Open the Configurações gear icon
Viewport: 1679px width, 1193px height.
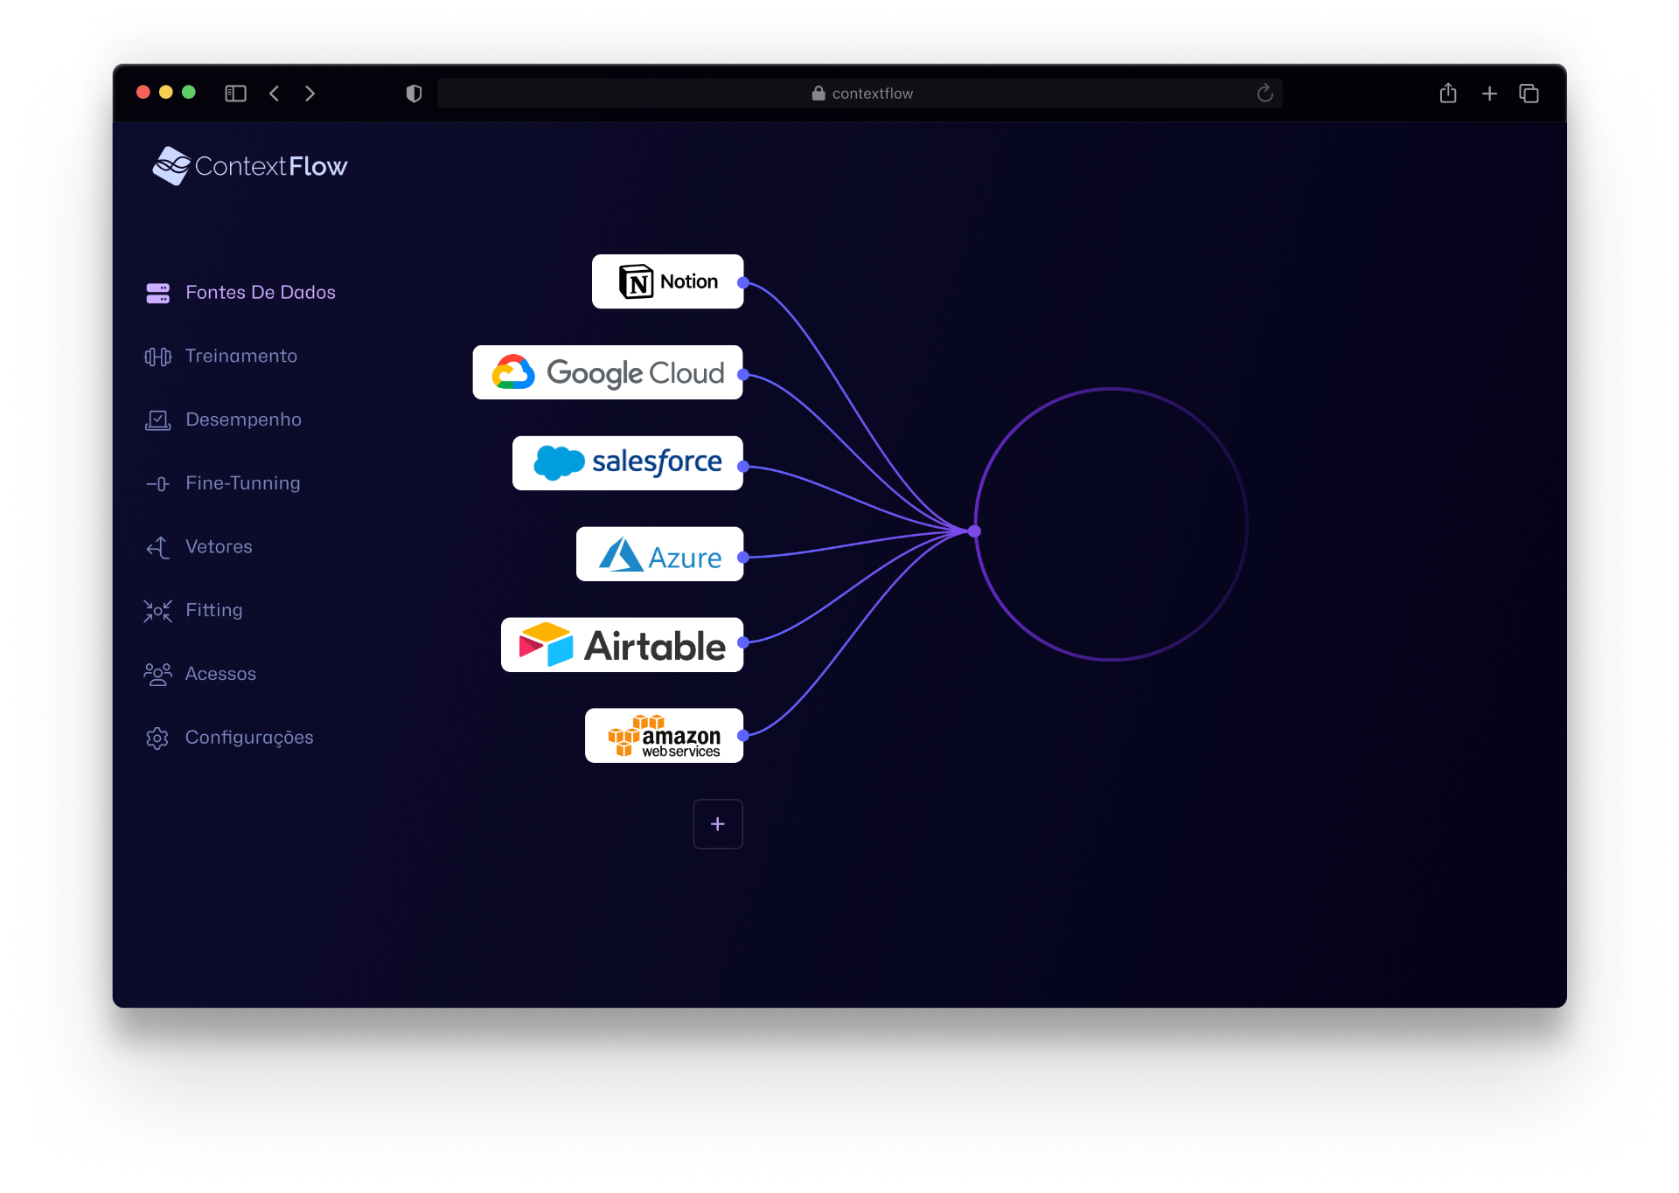point(157,738)
